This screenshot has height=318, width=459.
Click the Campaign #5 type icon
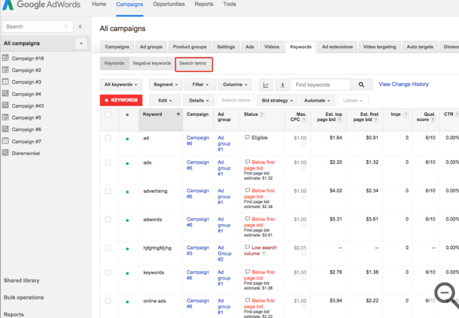(x=5, y=117)
